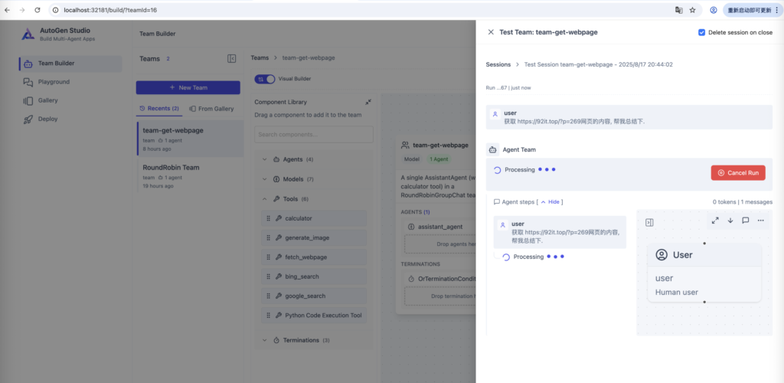
Task: Click the translate page icon
Action: 678,10
